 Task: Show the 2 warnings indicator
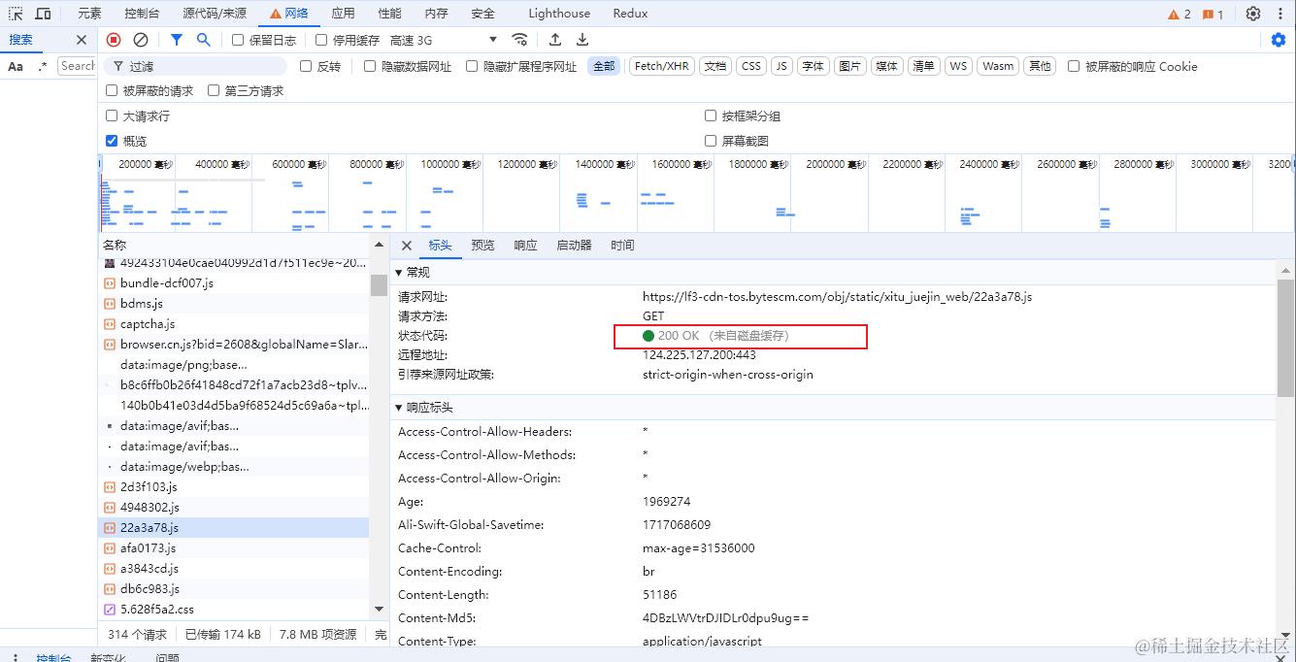1180,14
